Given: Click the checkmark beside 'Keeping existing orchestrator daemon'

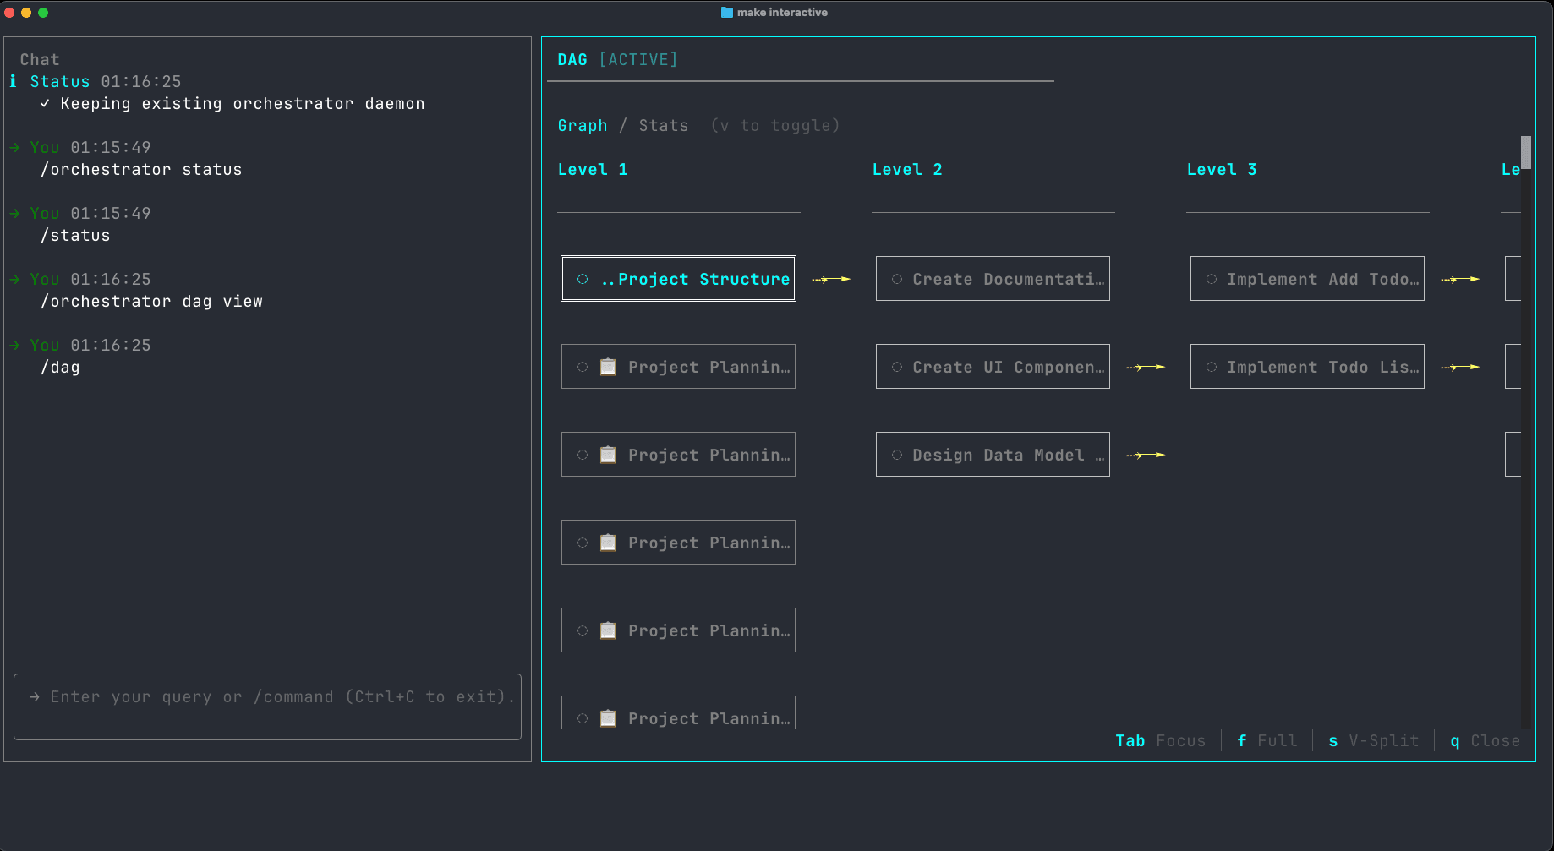Looking at the screenshot, I should (x=45, y=103).
